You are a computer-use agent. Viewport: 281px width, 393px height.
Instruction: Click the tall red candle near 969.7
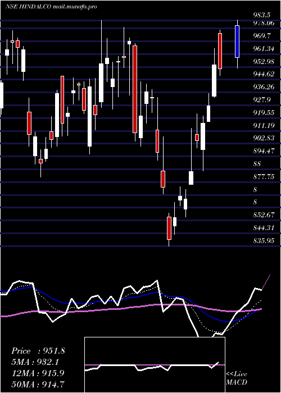point(220,51)
